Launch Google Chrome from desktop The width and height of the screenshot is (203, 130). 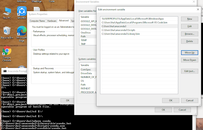tap(7, 54)
